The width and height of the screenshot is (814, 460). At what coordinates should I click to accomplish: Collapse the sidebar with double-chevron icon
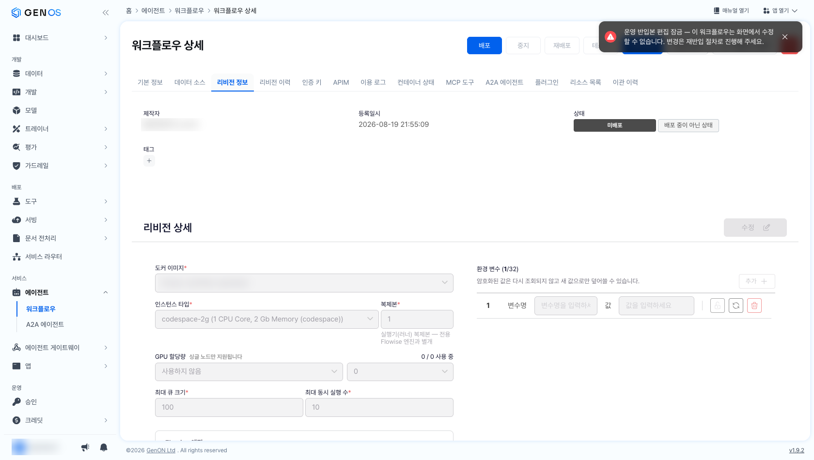click(x=106, y=13)
